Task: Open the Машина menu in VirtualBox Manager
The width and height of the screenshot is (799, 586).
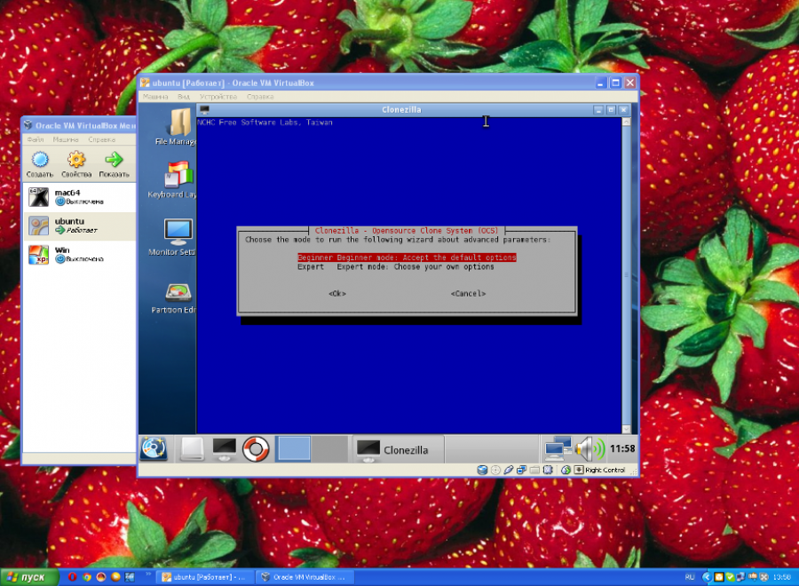Action: tap(66, 139)
